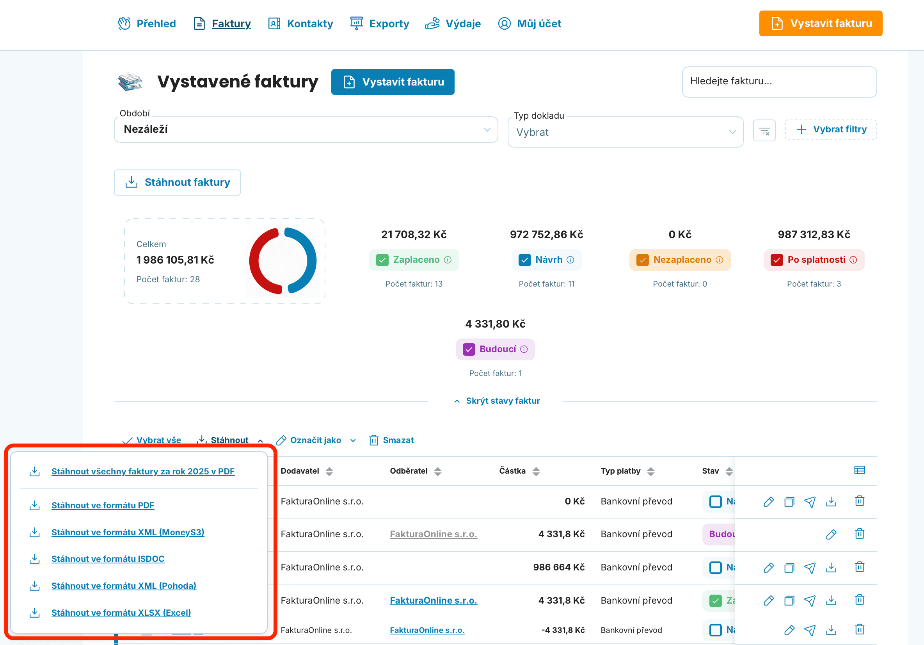The image size is (924, 645).
Task: Send the 986 664 Kč invoice
Action: tap(810, 567)
